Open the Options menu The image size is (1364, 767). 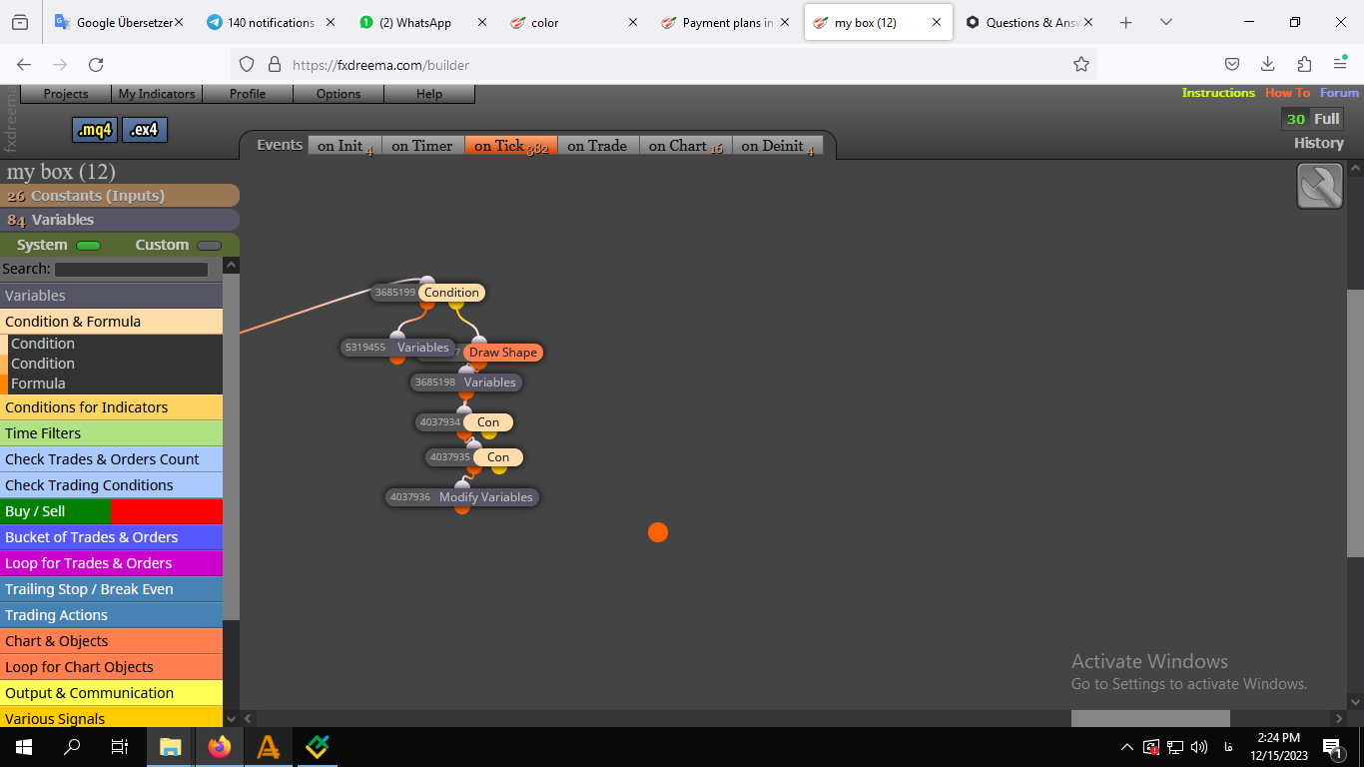point(339,94)
